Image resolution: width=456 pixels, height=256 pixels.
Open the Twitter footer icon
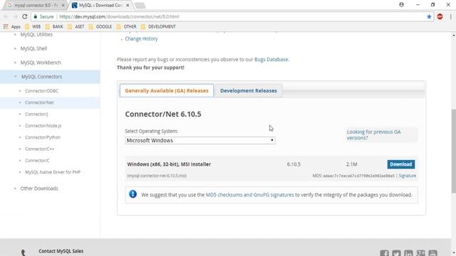coord(396,253)
